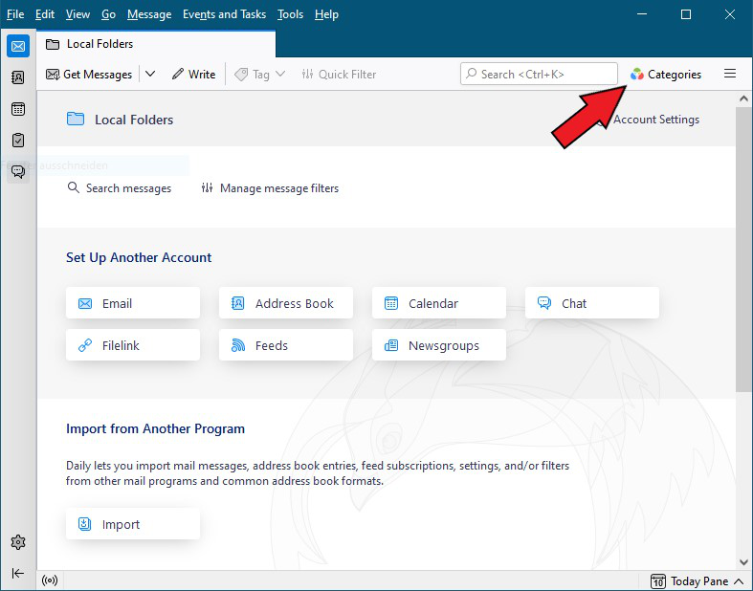Focus the Search Ctrl+K field
This screenshot has height=591, width=753.
point(539,74)
